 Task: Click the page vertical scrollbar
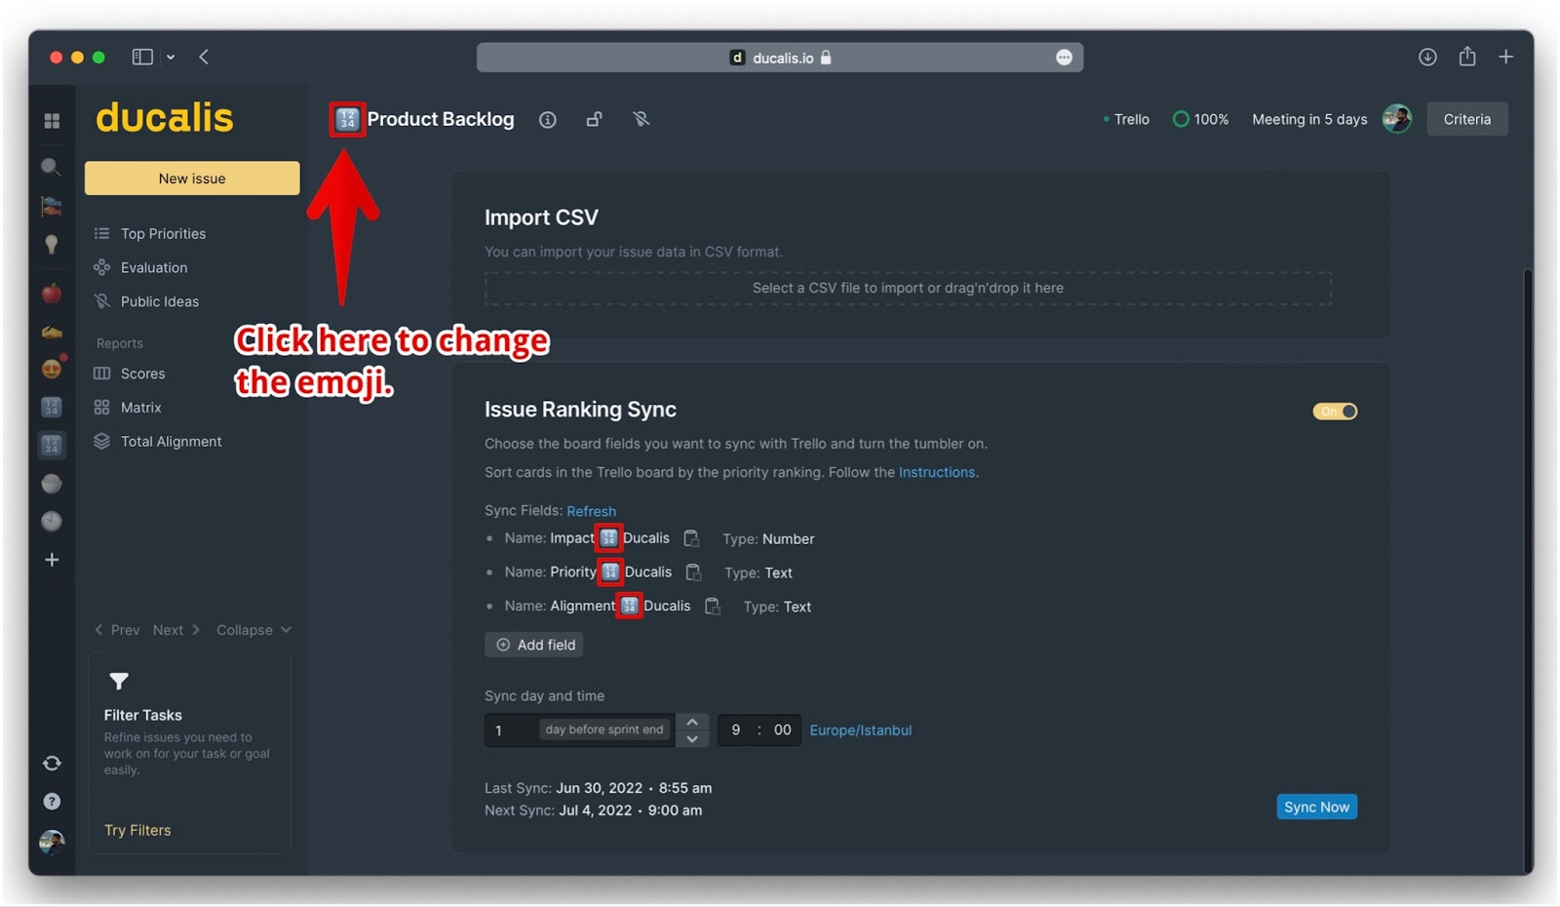(x=1528, y=570)
